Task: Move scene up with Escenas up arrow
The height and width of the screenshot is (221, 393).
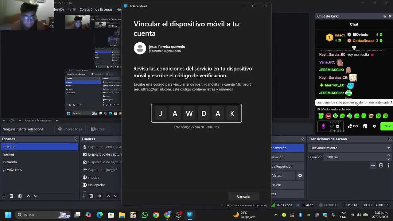Action: pos(29,196)
